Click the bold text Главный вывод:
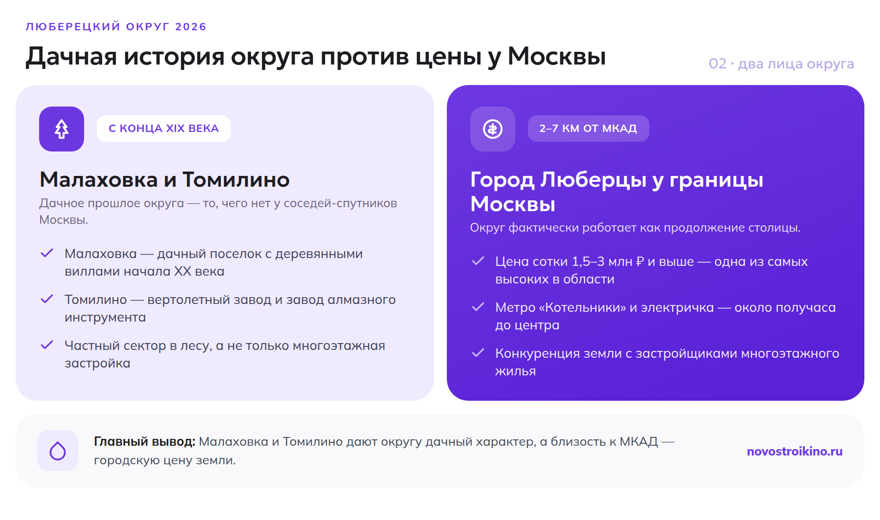This screenshot has width=880, height=520. coord(145,441)
